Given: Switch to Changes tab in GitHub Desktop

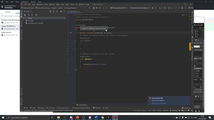Looking at the screenshot, I should [x=8, y=12].
